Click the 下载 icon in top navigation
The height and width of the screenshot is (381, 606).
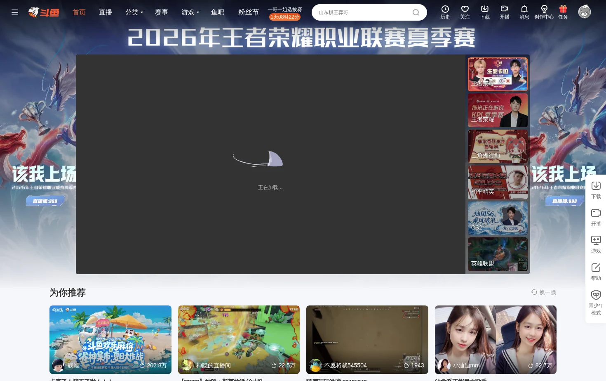485,12
